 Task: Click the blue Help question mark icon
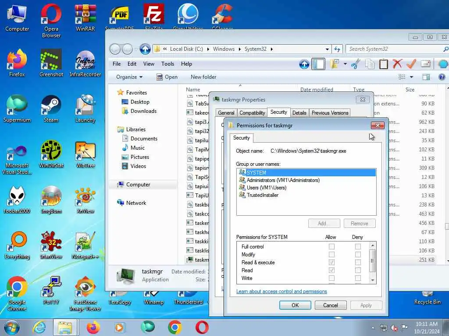pos(442,77)
